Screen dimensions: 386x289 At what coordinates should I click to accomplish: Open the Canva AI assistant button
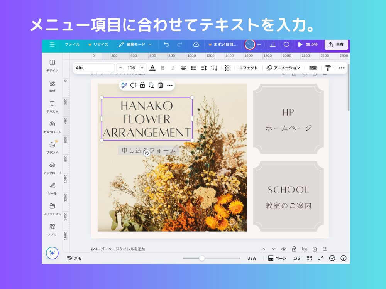(52, 254)
